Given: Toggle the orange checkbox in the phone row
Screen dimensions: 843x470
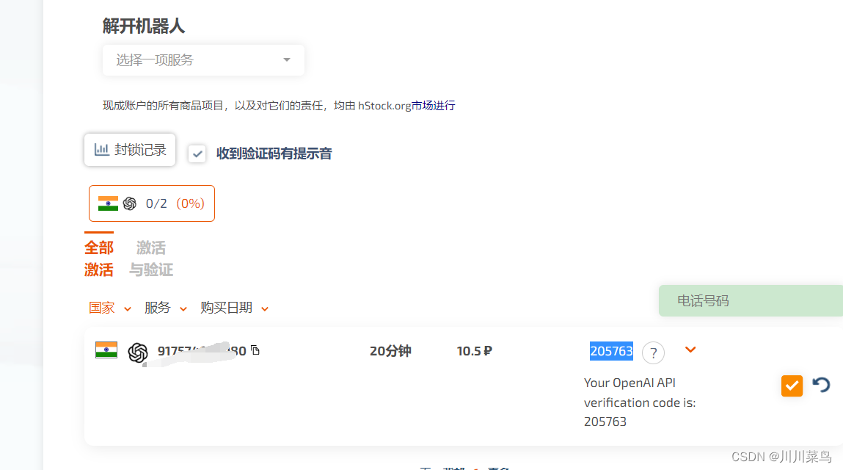Looking at the screenshot, I should point(792,385).
